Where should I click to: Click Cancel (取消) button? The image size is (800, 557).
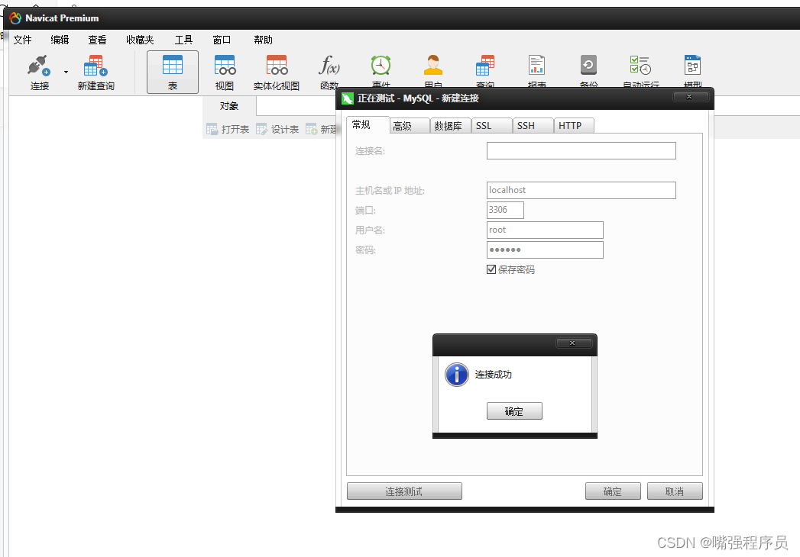tap(675, 491)
